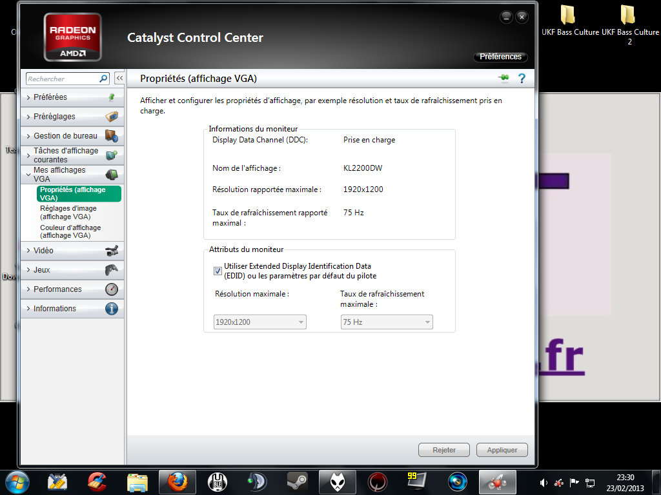Click the Rejeter button
Image resolution: width=661 pixels, height=495 pixels.
point(443,450)
